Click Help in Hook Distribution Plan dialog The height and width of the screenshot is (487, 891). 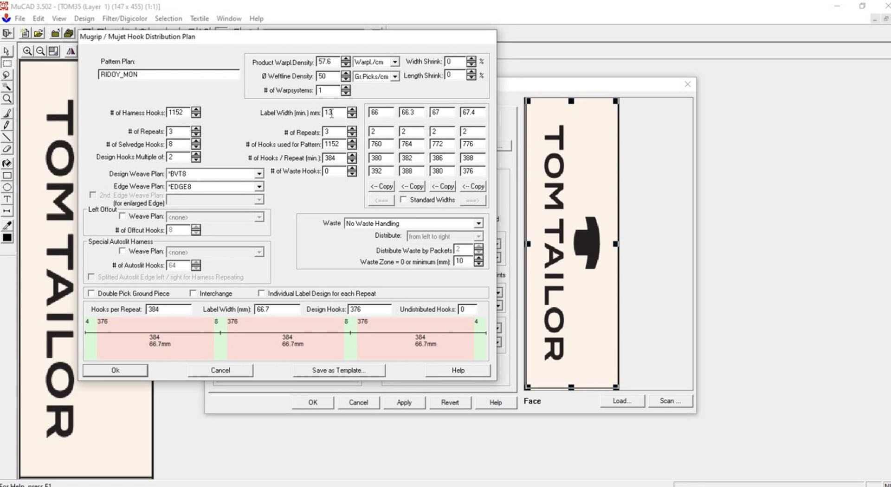tap(458, 370)
